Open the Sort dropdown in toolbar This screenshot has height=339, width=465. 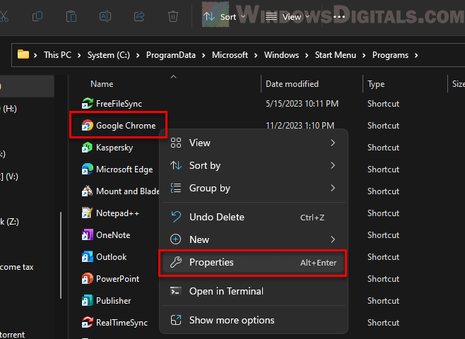pyautogui.click(x=224, y=17)
